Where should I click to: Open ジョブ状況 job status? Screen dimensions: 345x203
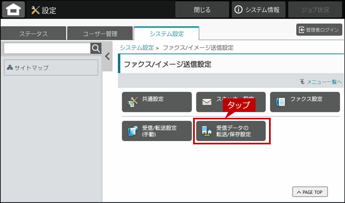pos(315,10)
